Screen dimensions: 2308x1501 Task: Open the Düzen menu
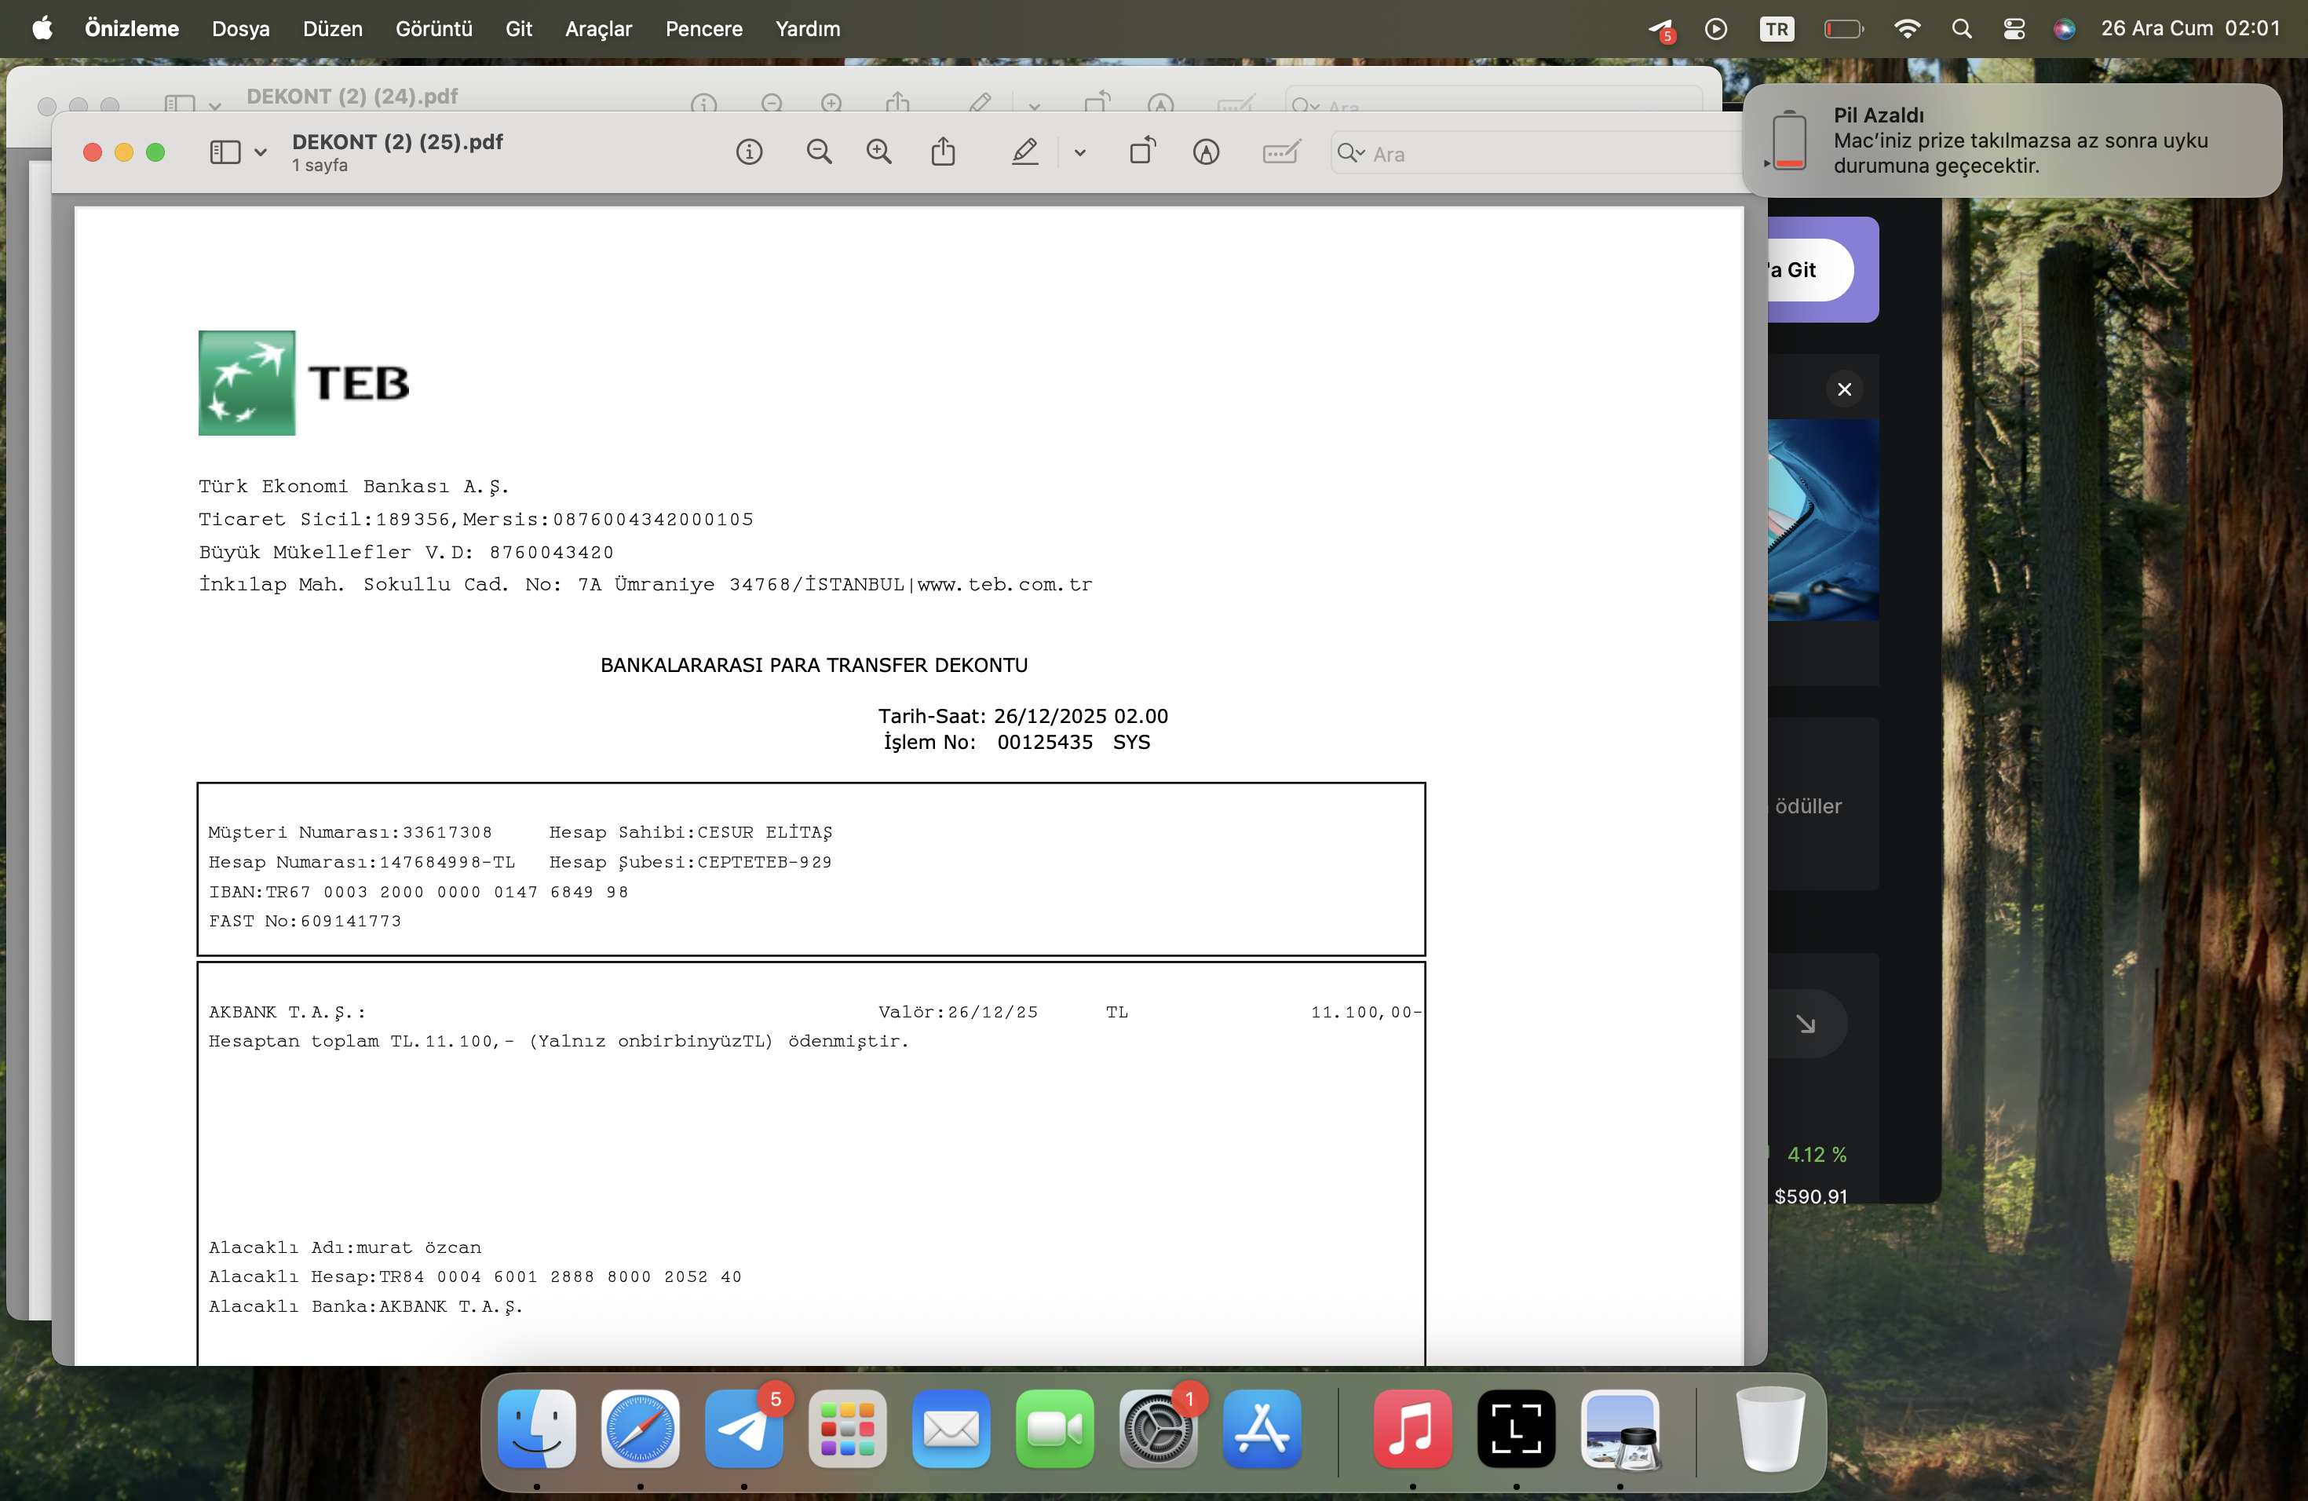pos(333,29)
